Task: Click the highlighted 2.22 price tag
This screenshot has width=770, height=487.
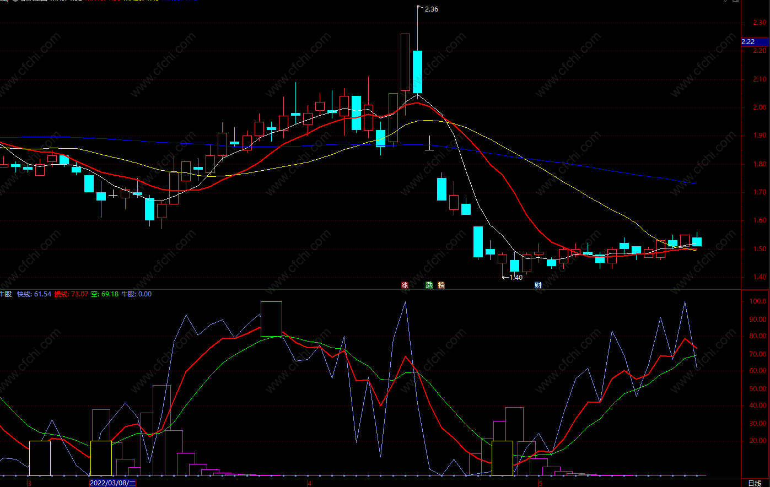Action: tap(755, 42)
